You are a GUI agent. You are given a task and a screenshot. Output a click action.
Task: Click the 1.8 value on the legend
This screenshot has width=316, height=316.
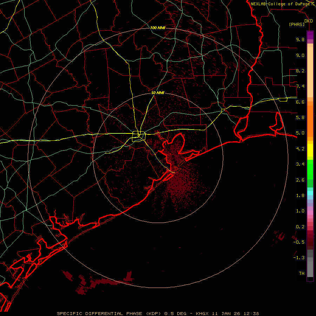pos(300,196)
